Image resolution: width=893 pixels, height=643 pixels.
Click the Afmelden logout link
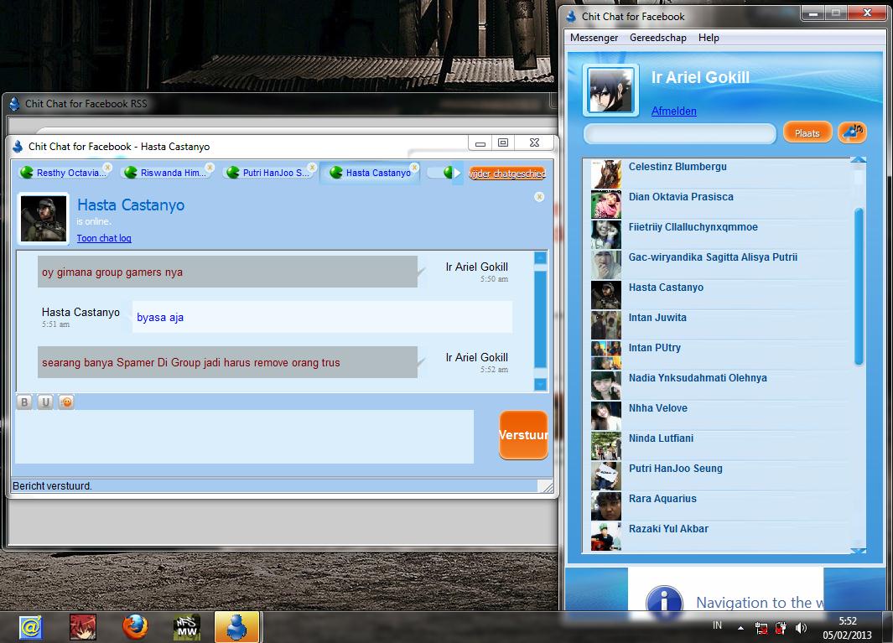tap(674, 111)
